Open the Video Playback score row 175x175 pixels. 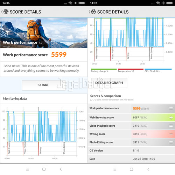[x=131, y=126]
